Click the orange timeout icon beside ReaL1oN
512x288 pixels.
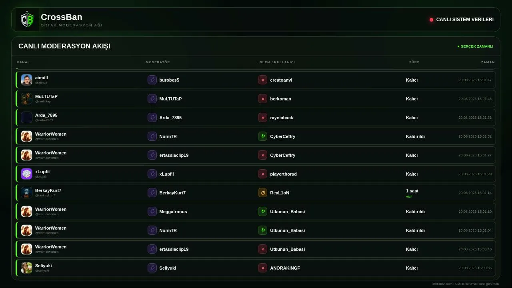(x=262, y=193)
